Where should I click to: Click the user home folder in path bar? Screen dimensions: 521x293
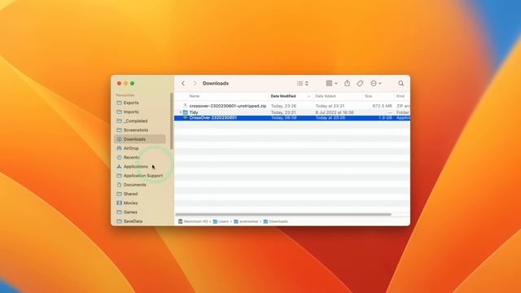246,221
